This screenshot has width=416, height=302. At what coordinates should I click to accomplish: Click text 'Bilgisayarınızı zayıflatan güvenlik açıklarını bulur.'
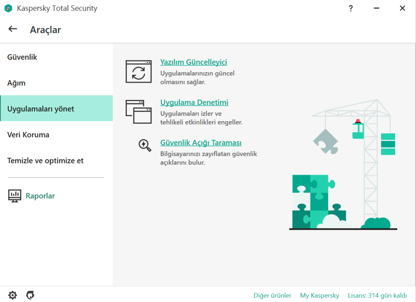click(208, 158)
